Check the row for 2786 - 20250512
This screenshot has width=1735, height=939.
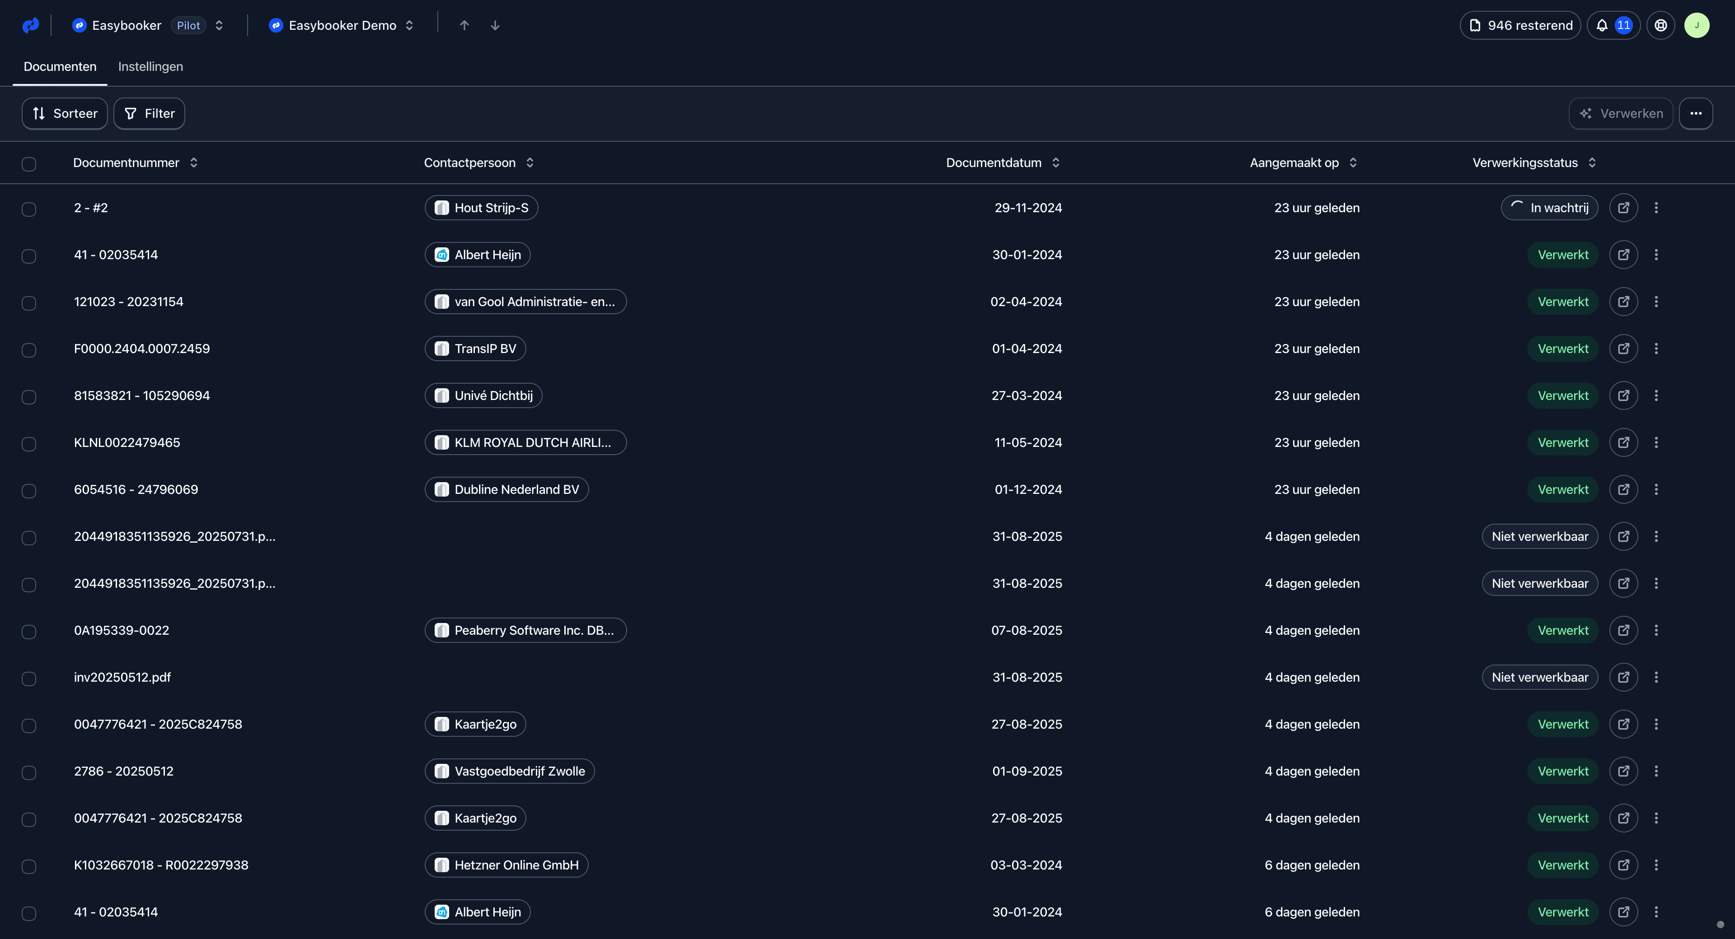pyautogui.click(x=29, y=772)
